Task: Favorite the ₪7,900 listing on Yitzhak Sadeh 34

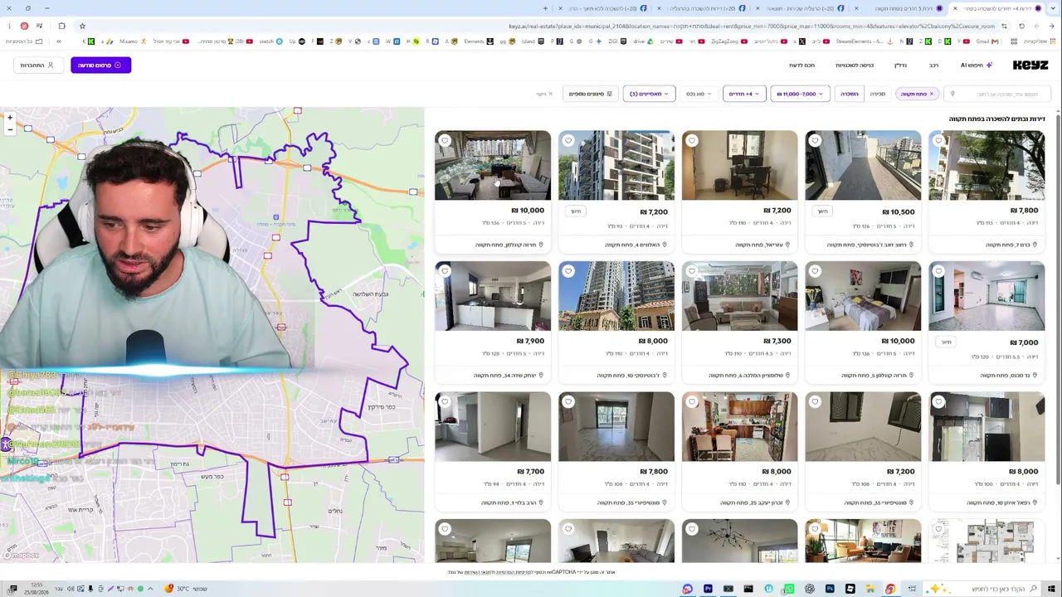Action: pos(445,271)
